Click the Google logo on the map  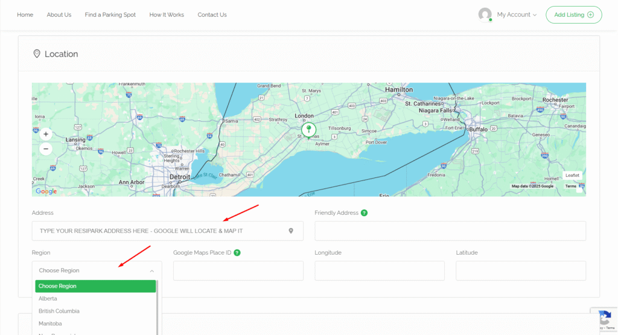[46, 191]
